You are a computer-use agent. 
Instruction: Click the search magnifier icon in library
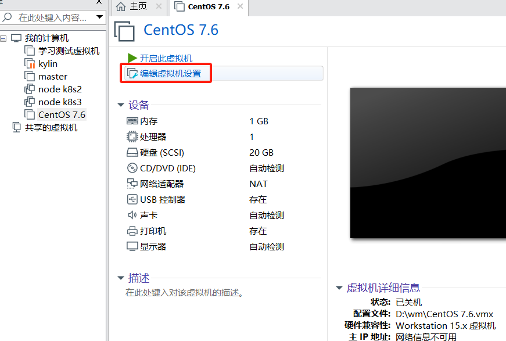[x=7, y=17]
